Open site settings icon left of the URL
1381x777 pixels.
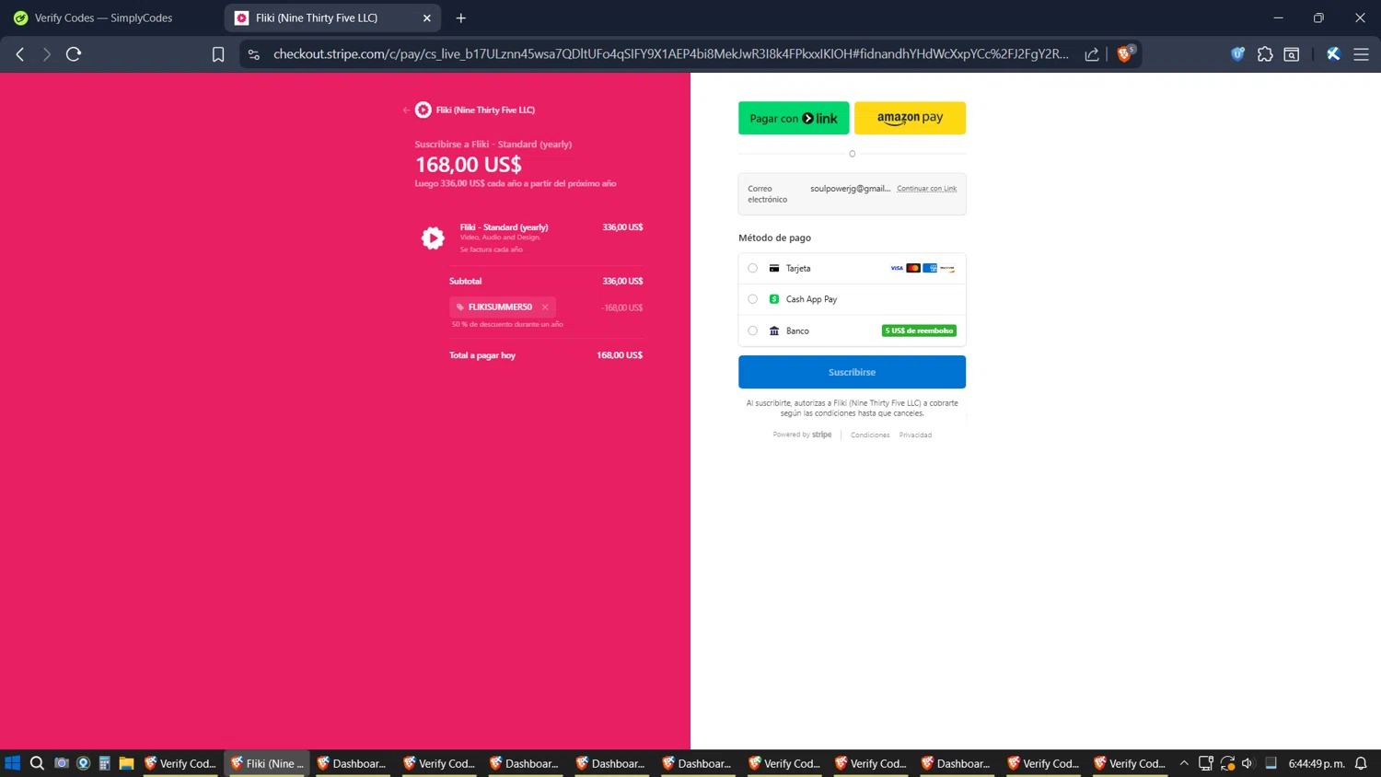tap(254, 54)
